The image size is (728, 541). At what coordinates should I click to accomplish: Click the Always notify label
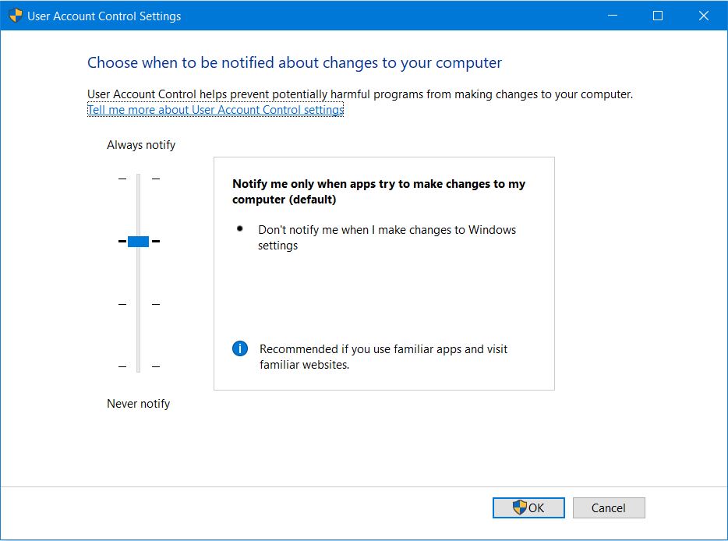click(x=141, y=145)
